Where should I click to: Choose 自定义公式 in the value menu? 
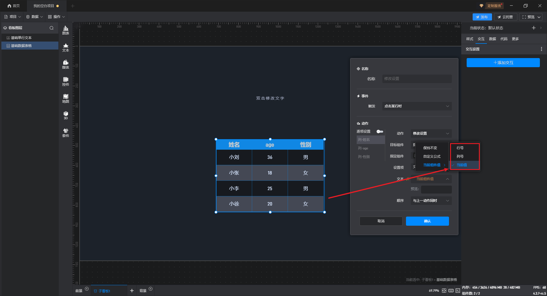tap(432, 157)
